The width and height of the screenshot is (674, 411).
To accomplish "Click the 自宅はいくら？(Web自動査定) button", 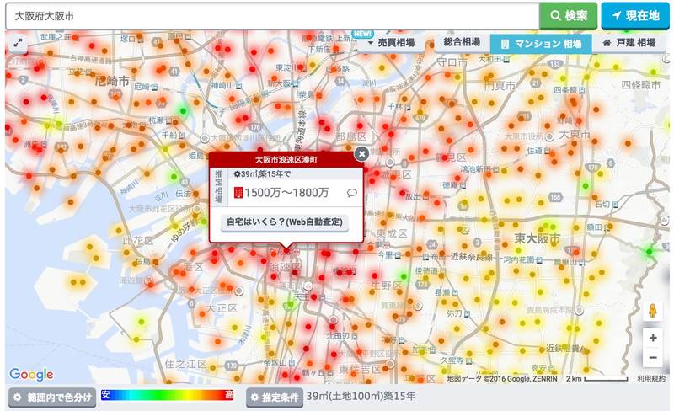I will pyautogui.click(x=284, y=222).
